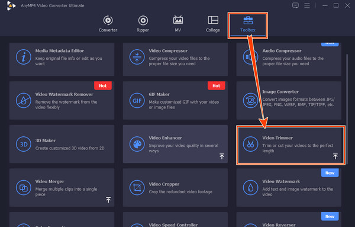Click the Video Merger icon
This screenshot has height=227, width=355.
pyautogui.click(x=24, y=187)
